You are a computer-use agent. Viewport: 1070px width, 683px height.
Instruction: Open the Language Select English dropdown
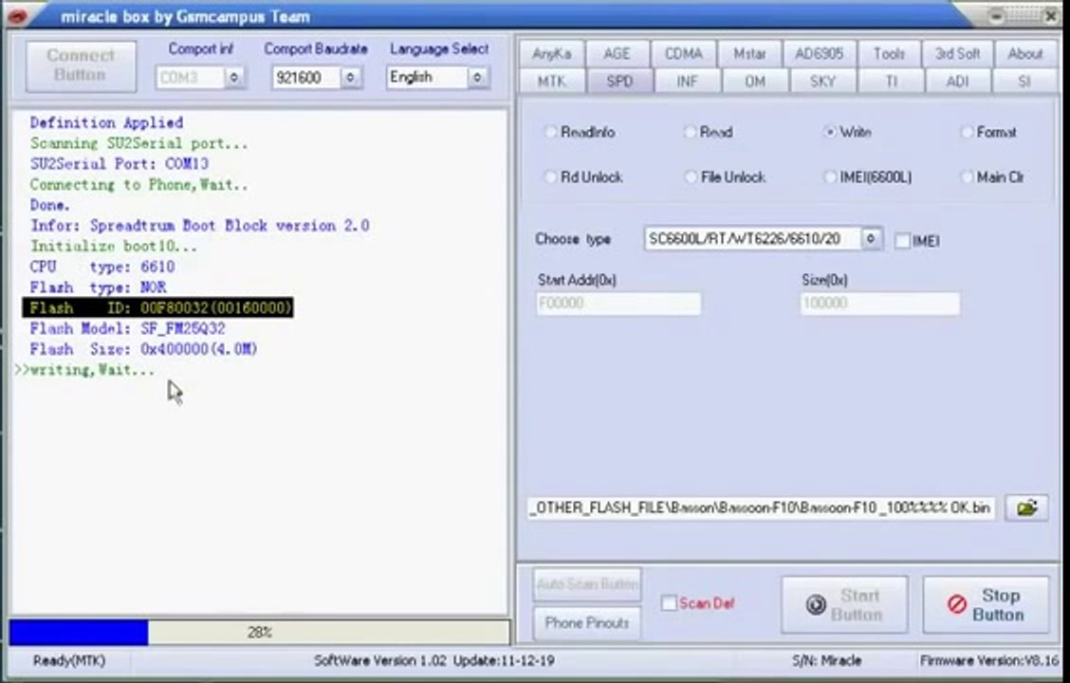pos(478,78)
